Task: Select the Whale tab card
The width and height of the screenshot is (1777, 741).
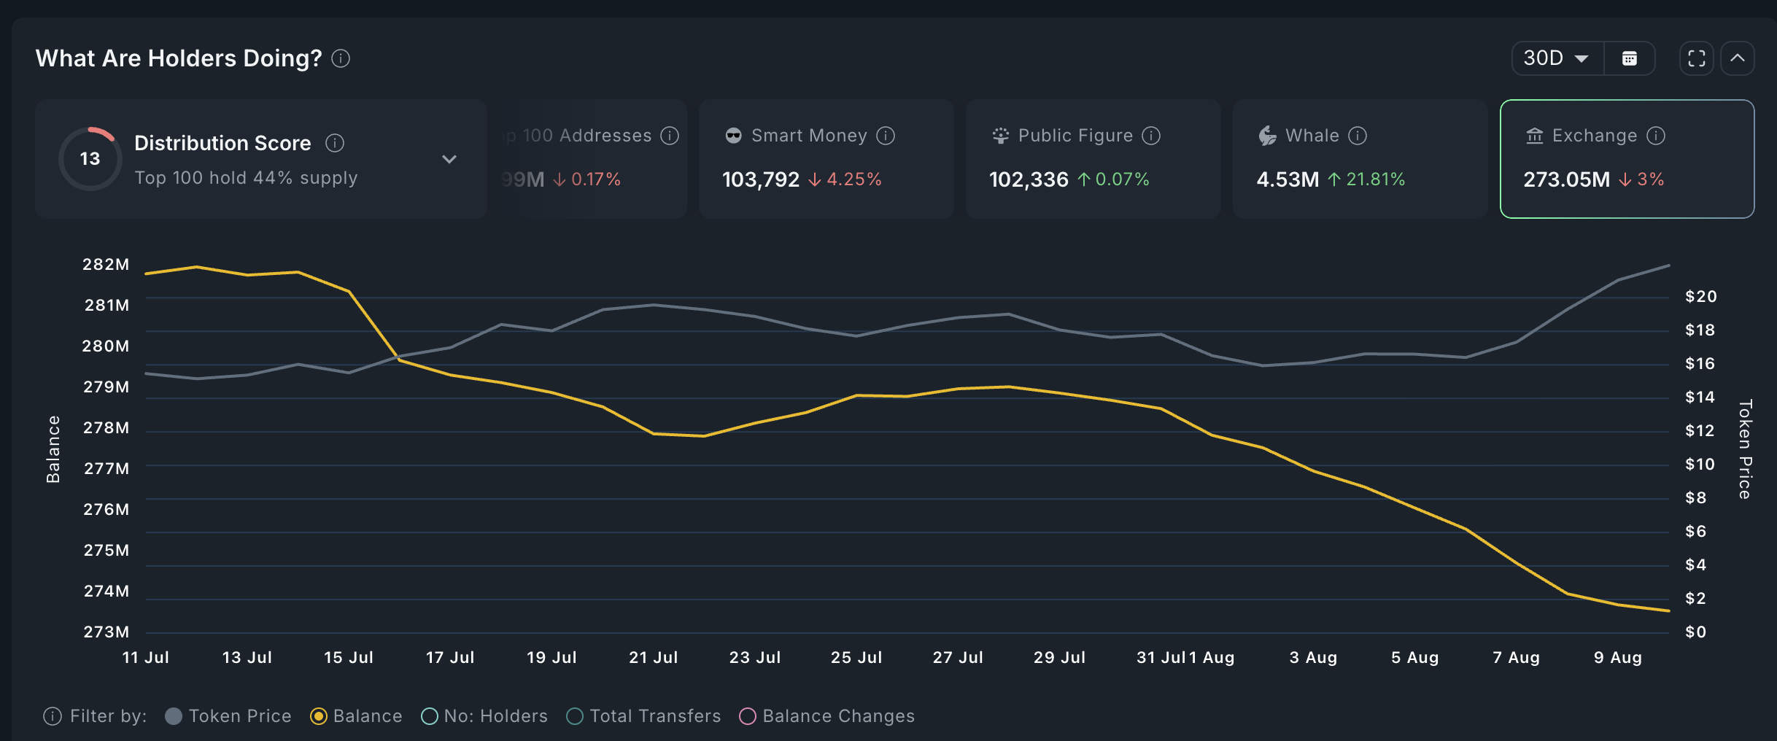Action: coord(1360,159)
